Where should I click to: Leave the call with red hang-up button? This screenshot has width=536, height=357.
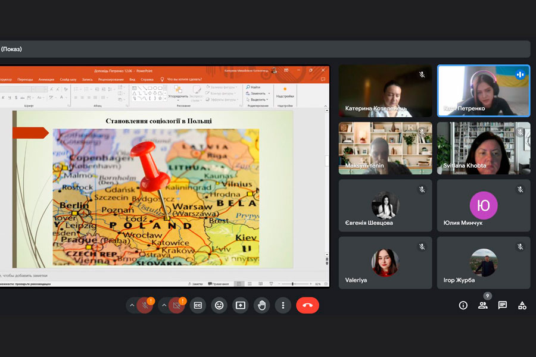307,305
